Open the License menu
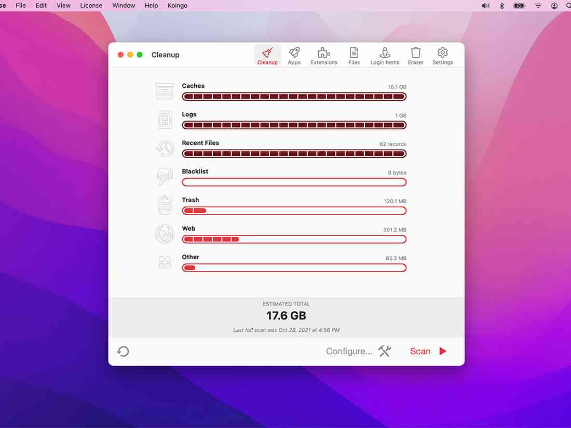 pos(91,5)
